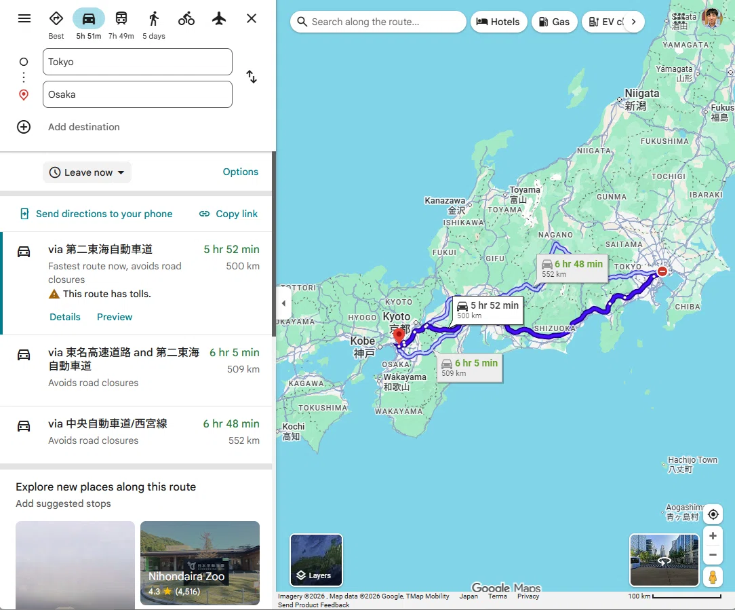This screenshot has height=610, width=735.
Task: Zoom in on the map
Action: pyautogui.click(x=713, y=536)
